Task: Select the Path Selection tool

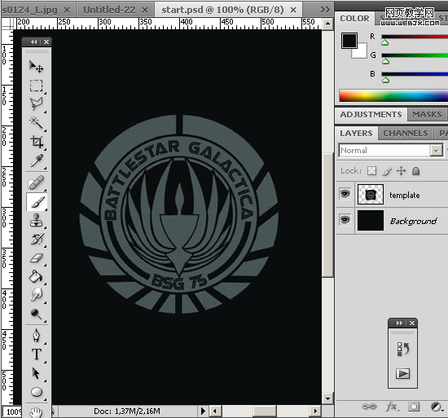Action: tap(36, 373)
